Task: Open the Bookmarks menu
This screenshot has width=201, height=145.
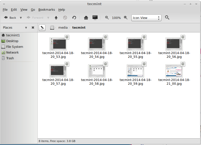Action: (47, 10)
